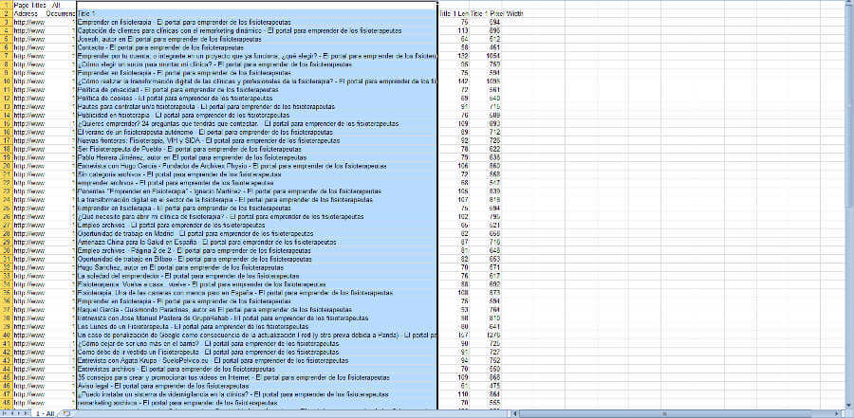The image size is (854, 418).
Task: Select the row 25 header number
Action: click(6, 208)
